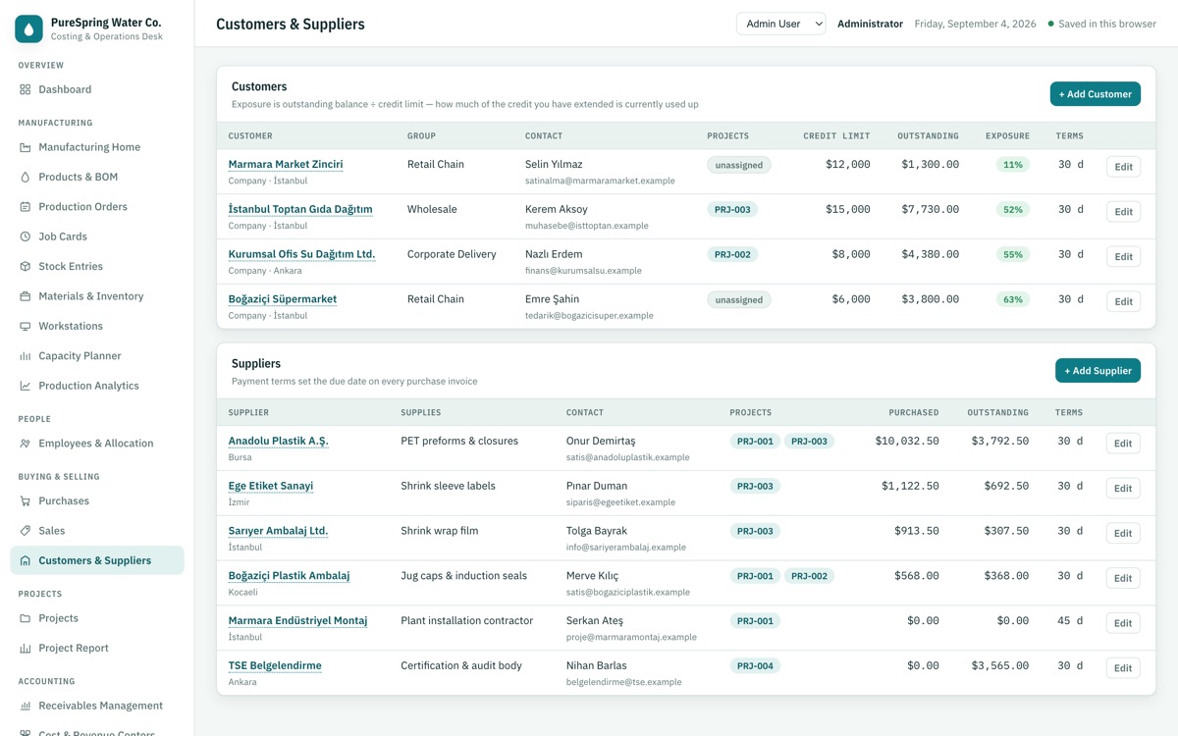Open the İstanbul Toptan Gıda Dağıtım link
Image resolution: width=1178 pixels, height=736 pixels.
(300, 209)
